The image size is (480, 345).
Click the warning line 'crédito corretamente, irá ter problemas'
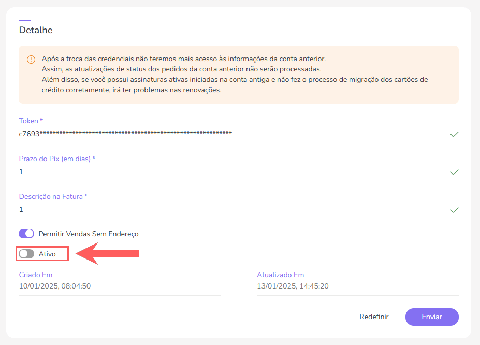coord(132,90)
